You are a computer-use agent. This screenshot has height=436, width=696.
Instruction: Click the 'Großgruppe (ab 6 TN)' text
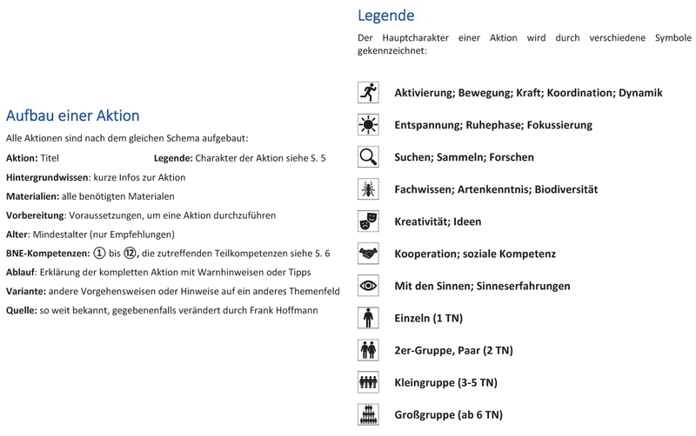[448, 415]
